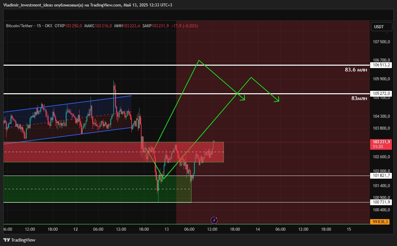Select the 101 821,7 price label

coord(381,176)
